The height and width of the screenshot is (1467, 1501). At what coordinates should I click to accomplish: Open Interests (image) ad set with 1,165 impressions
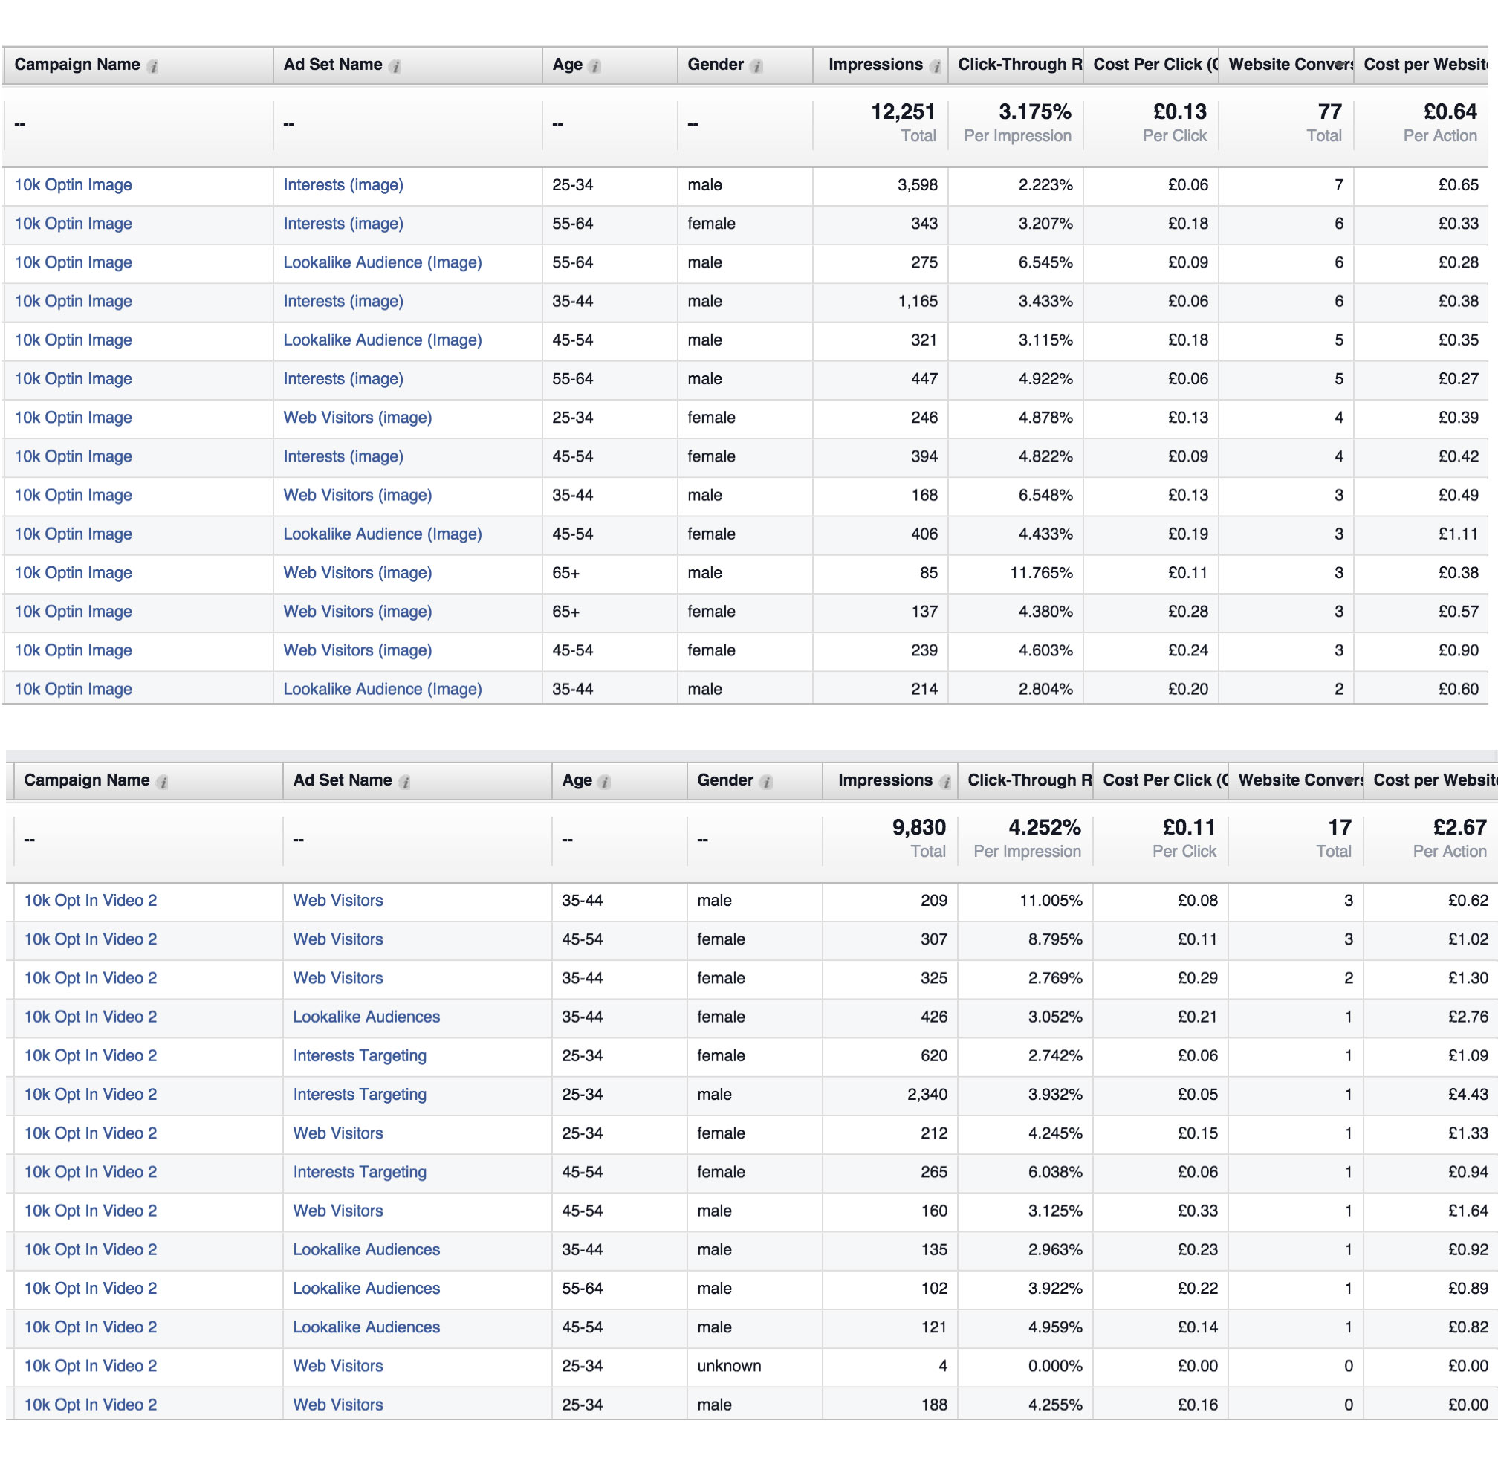343,301
